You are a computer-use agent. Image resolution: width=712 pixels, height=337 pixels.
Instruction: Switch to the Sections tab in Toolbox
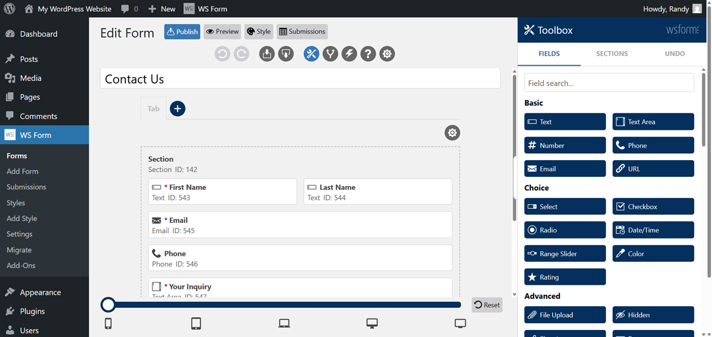612,53
